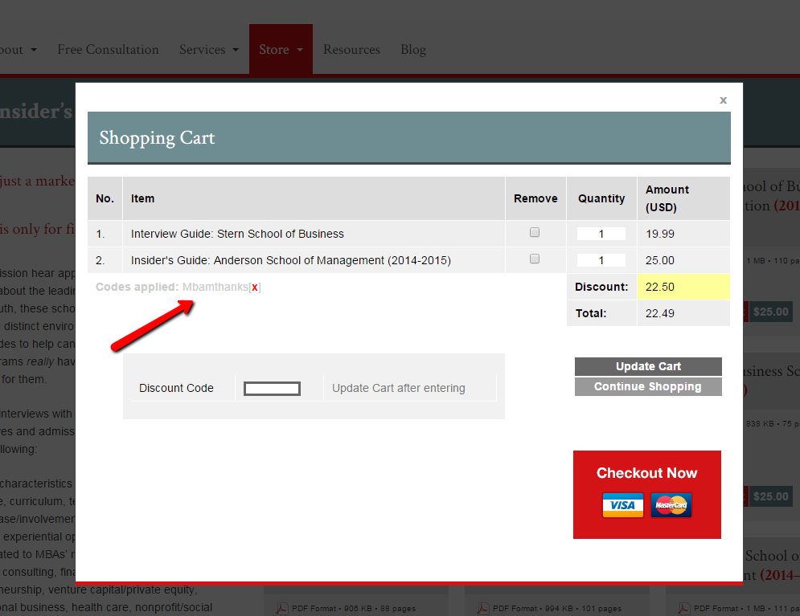This screenshot has height=616, width=800.
Task: Click the rightmost PDF icon at bottom
Action: point(683,609)
